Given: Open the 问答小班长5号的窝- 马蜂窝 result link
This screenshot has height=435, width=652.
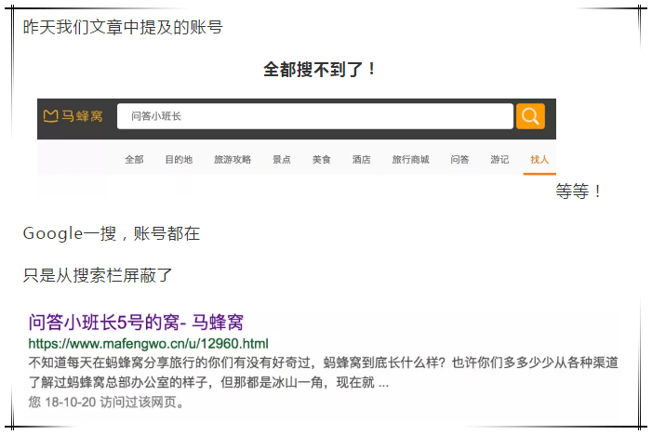Looking at the screenshot, I should pyautogui.click(x=136, y=323).
